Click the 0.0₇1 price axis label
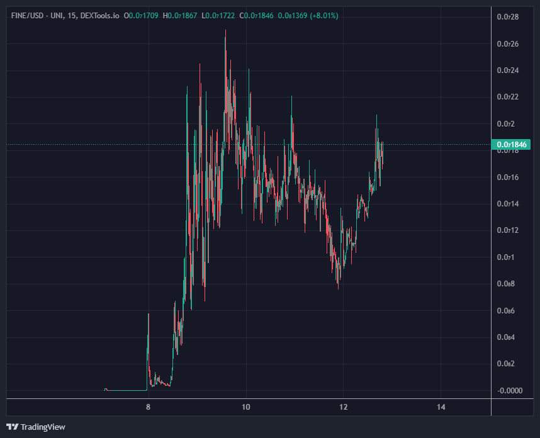The height and width of the screenshot is (438, 540). click(x=505, y=257)
